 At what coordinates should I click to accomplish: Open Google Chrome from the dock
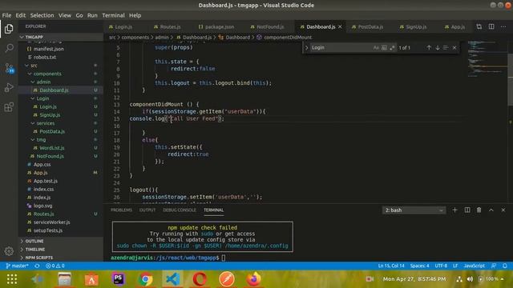click(x=145, y=279)
